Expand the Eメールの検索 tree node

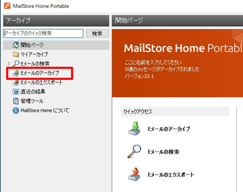[9, 64]
